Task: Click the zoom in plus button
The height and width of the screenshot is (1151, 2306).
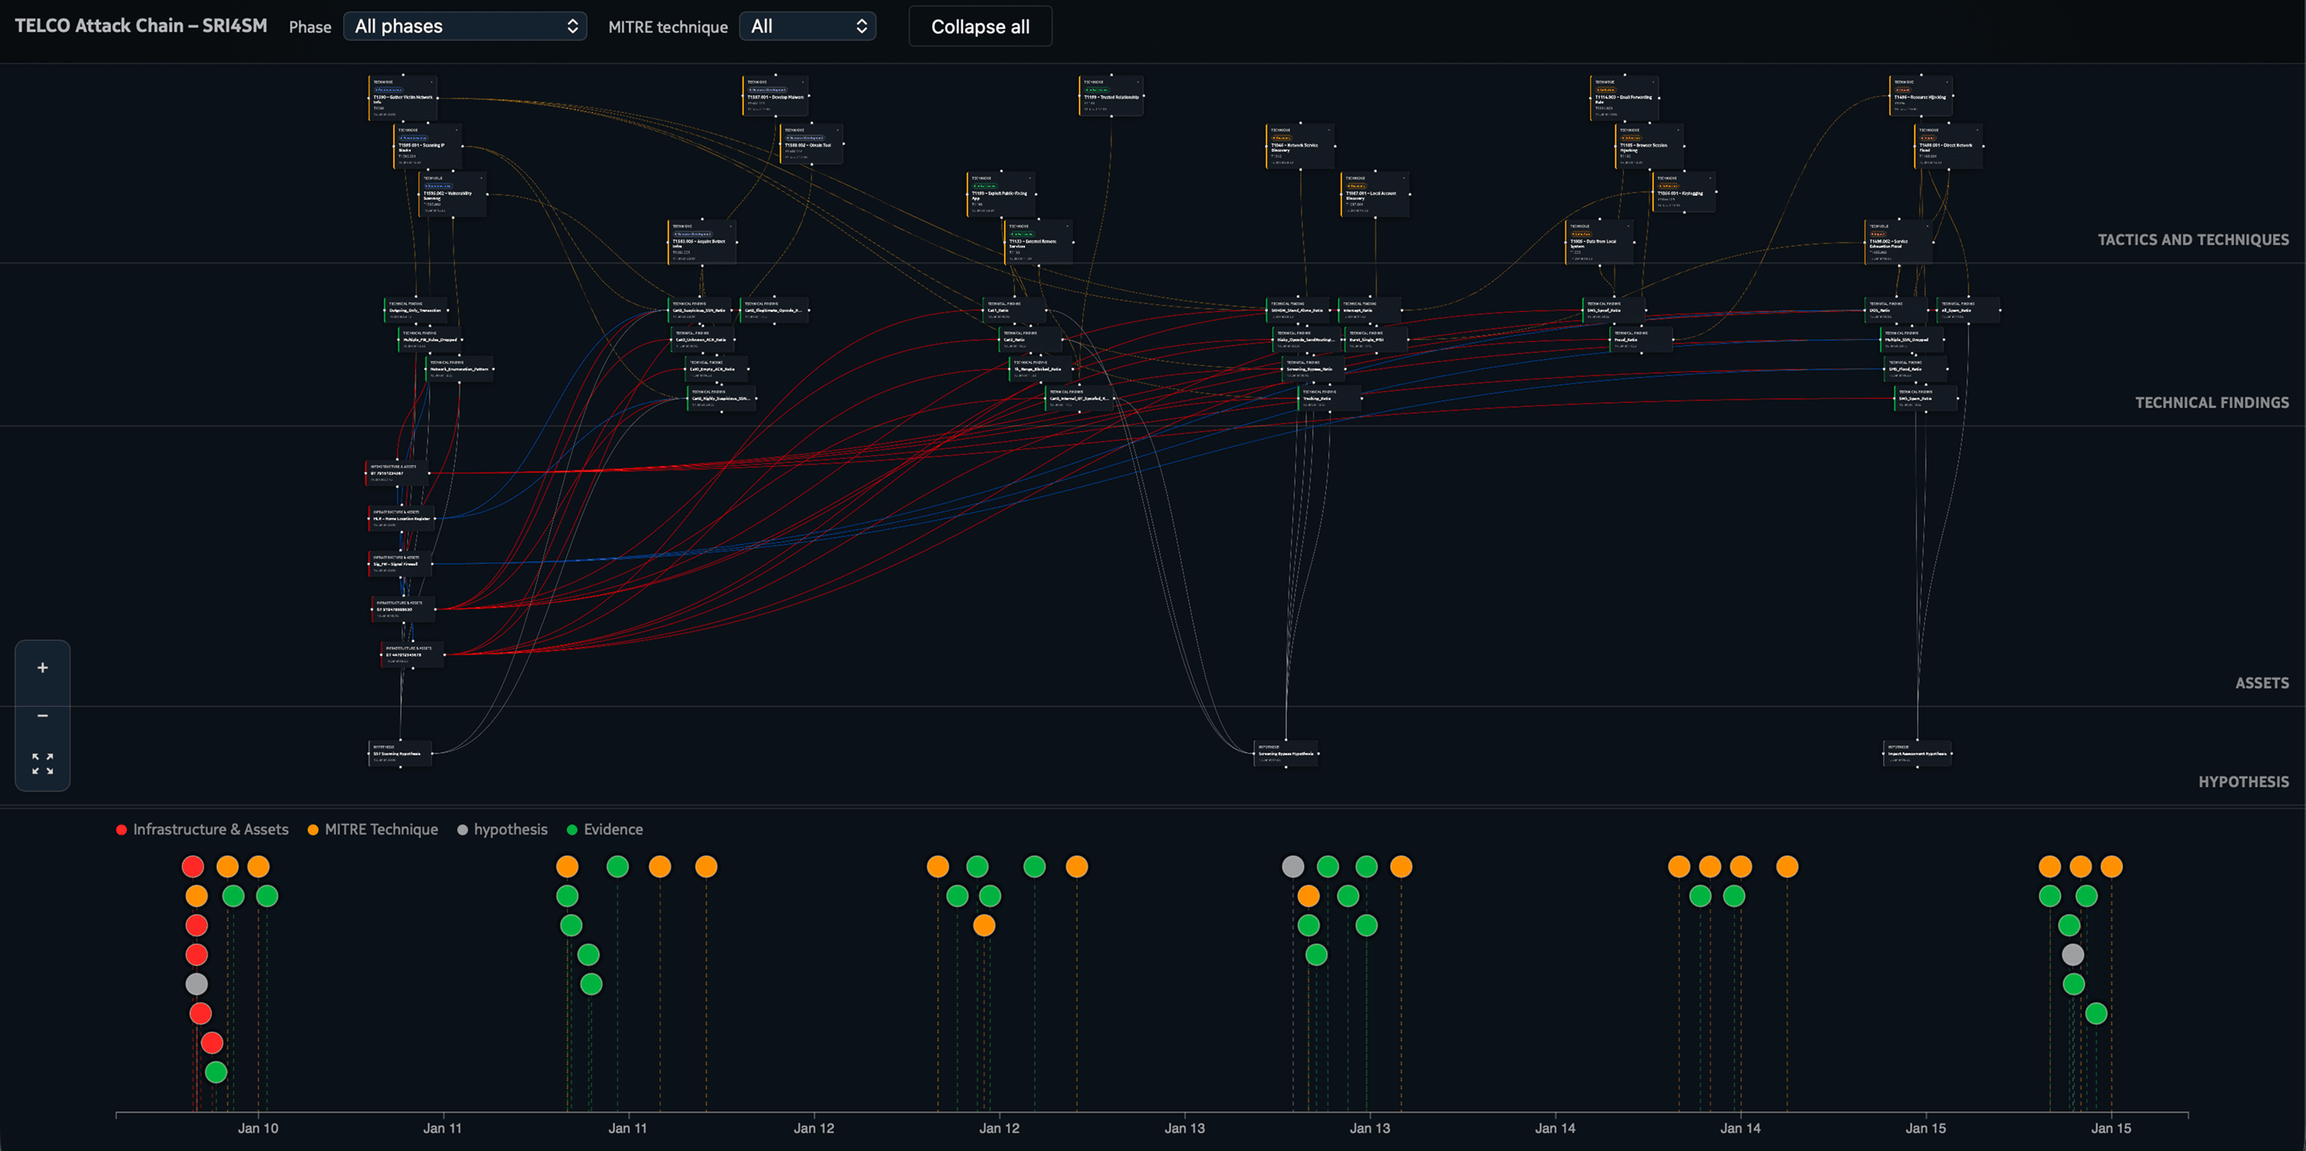Action: [42, 668]
